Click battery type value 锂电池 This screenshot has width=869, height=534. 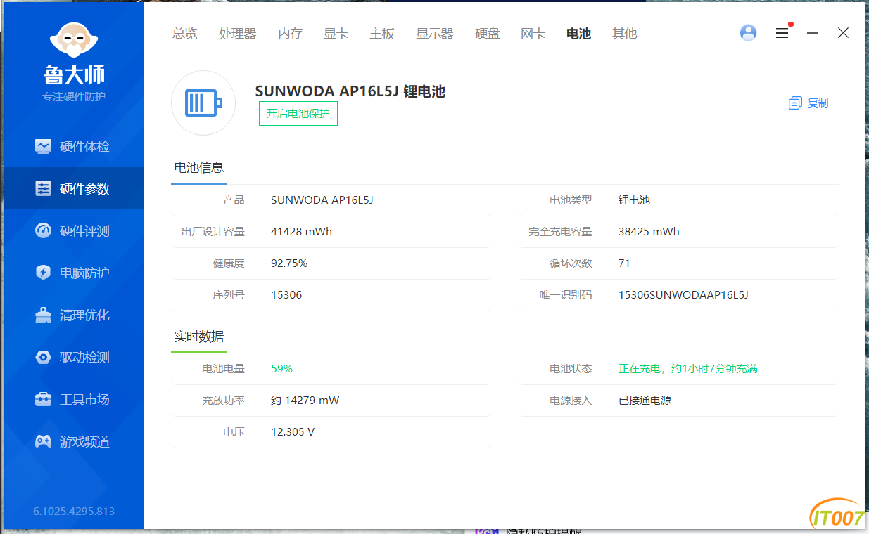point(635,200)
